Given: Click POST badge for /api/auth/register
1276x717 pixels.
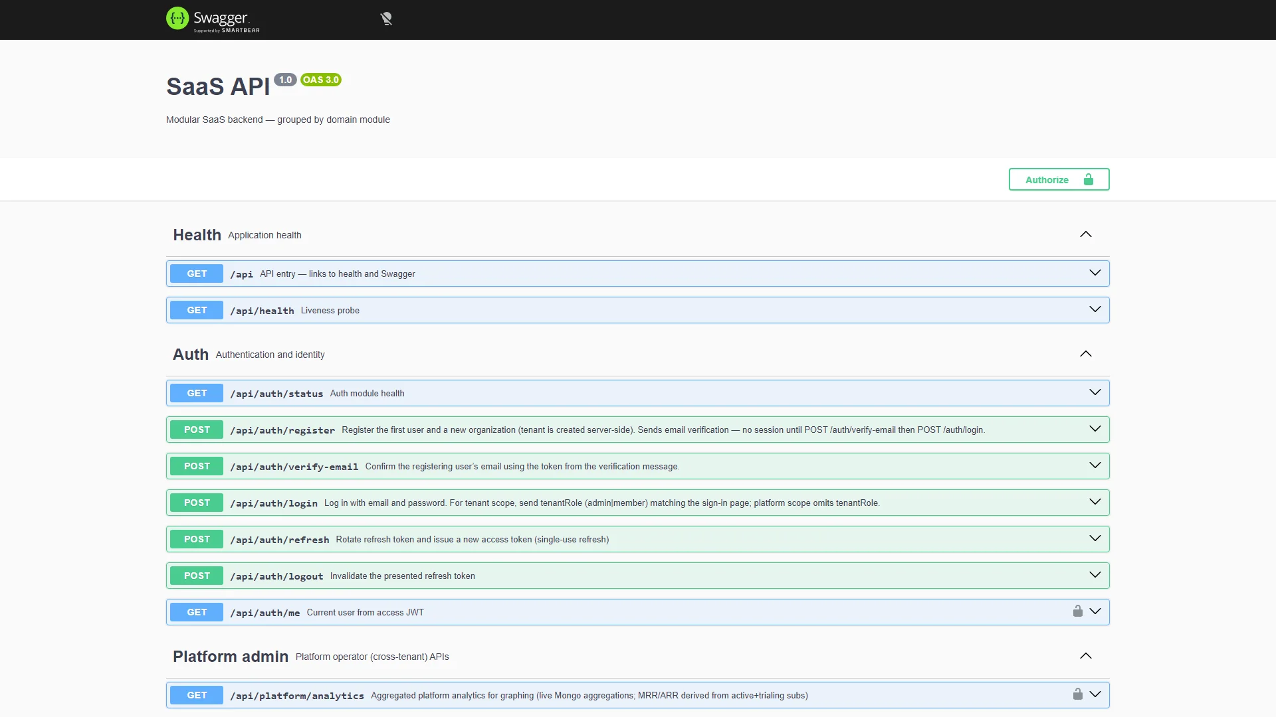Looking at the screenshot, I should tap(197, 430).
